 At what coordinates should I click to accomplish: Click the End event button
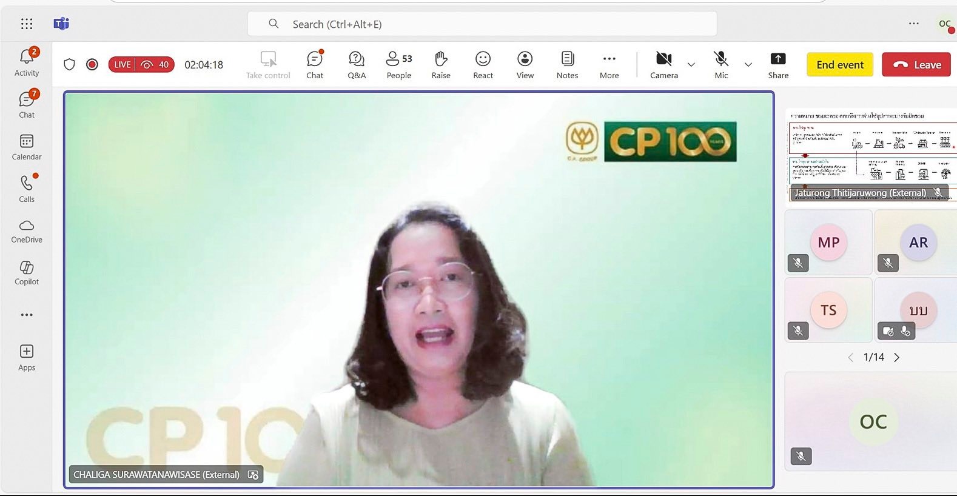(839, 65)
